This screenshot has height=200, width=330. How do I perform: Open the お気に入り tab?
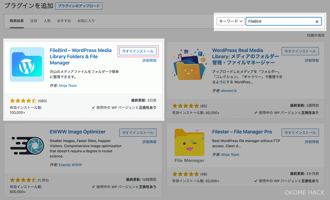[x=86, y=21]
